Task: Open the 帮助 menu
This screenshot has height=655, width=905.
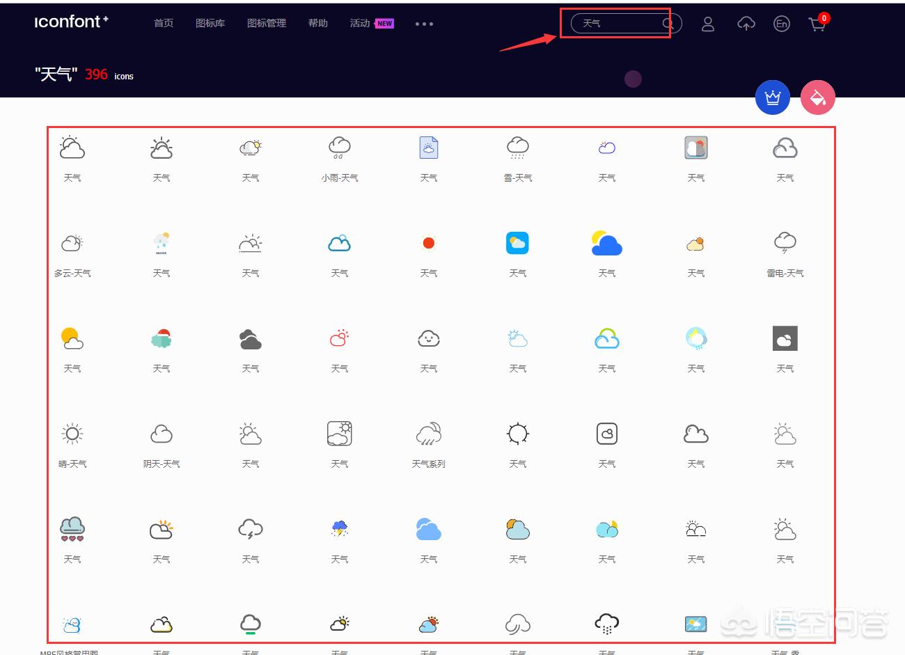Action: point(318,23)
